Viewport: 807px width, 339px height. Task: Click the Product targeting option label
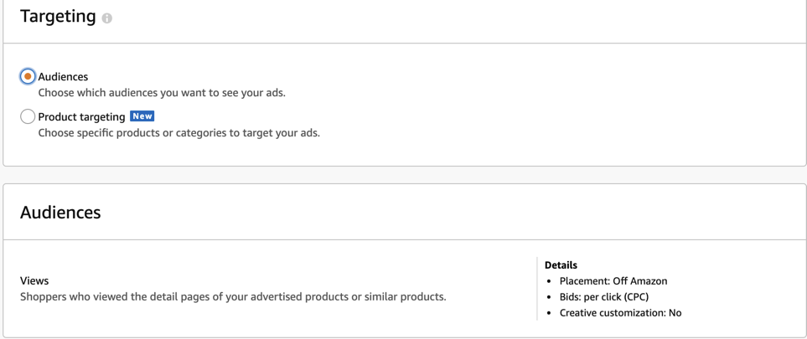click(x=81, y=117)
